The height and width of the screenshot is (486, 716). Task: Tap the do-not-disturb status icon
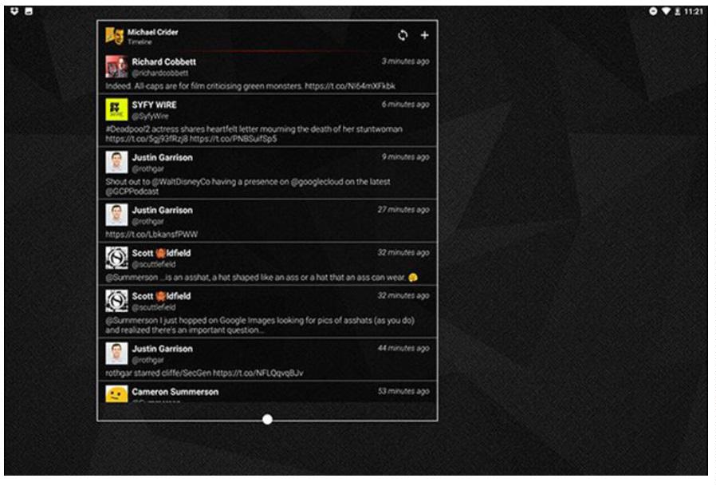point(653,11)
